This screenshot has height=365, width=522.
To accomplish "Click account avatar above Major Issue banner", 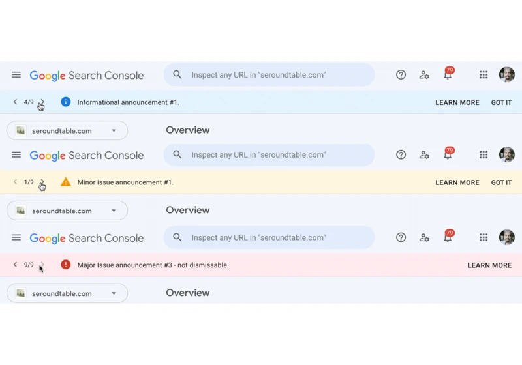I will point(507,237).
